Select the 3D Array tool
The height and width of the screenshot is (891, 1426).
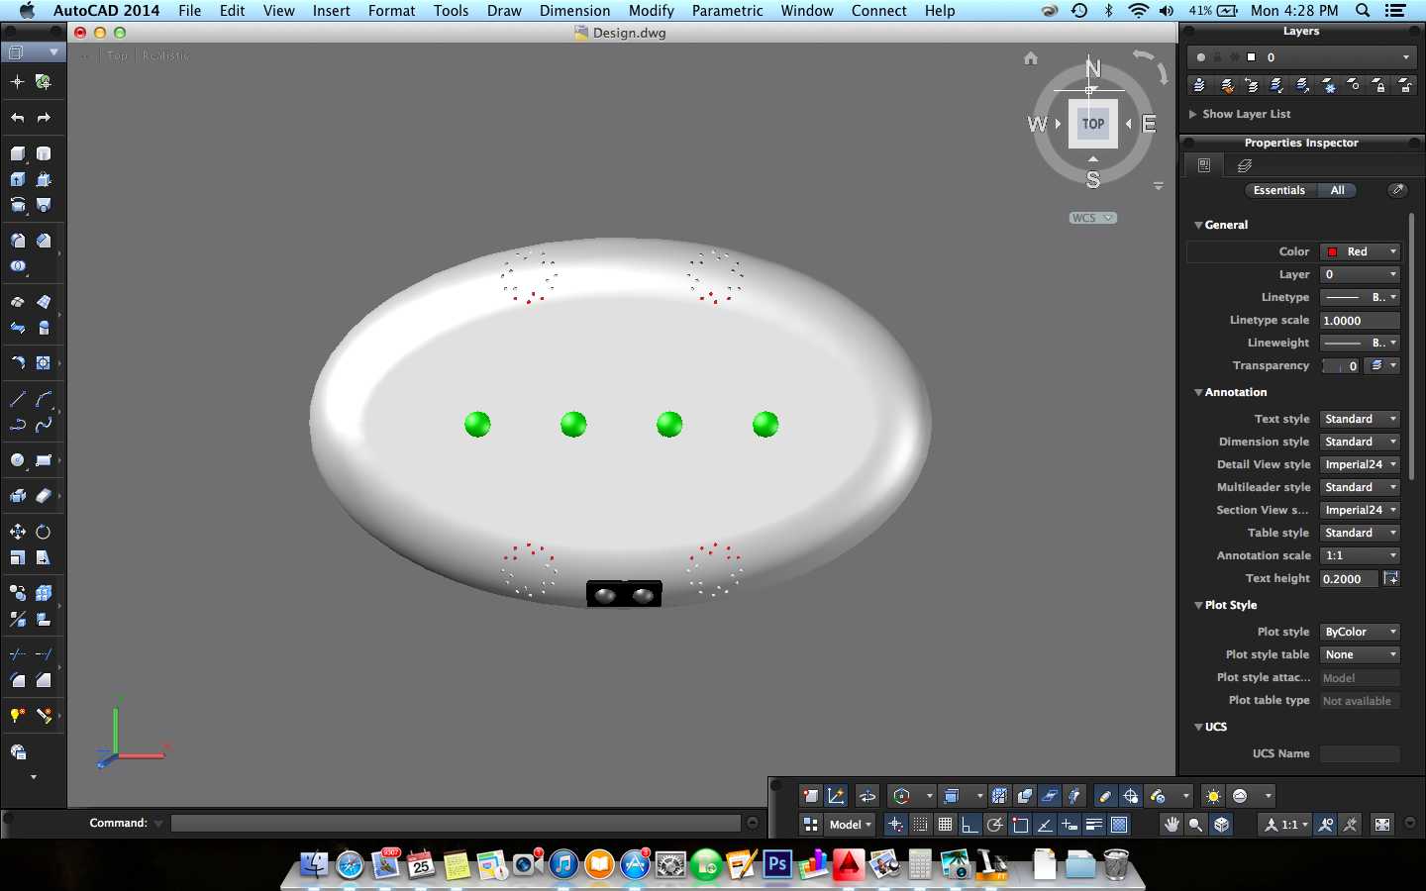coord(44,593)
